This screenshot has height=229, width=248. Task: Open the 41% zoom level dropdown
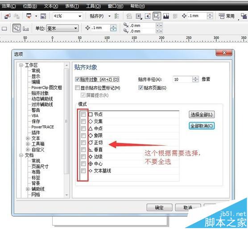click(x=80, y=16)
